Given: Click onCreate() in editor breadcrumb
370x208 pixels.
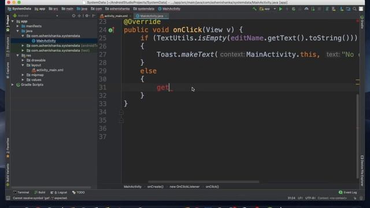Looking at the screenshot, I should pos(156,187).
